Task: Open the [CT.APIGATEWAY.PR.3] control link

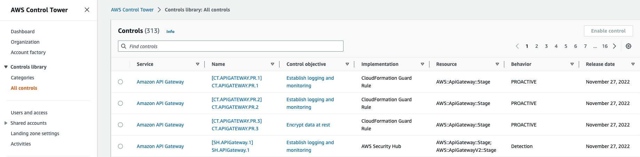Action: tap(237, 125)
